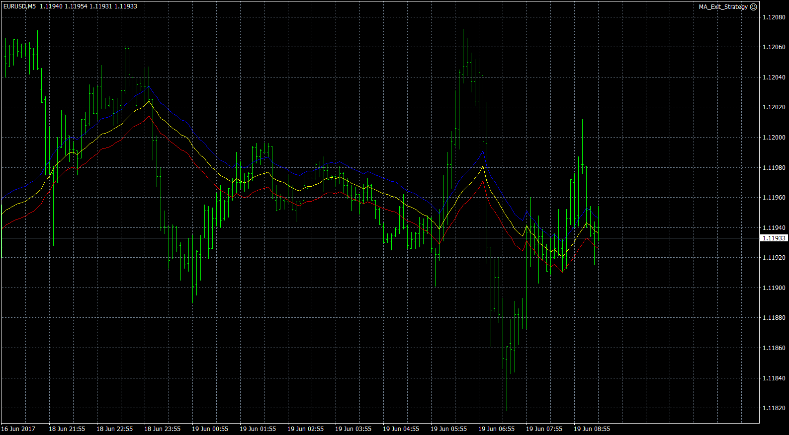This screenshot has height=435, width=789.
Task: Click the MA_Exit_Strategy smiley face icon
Action: tap(753, 7)
